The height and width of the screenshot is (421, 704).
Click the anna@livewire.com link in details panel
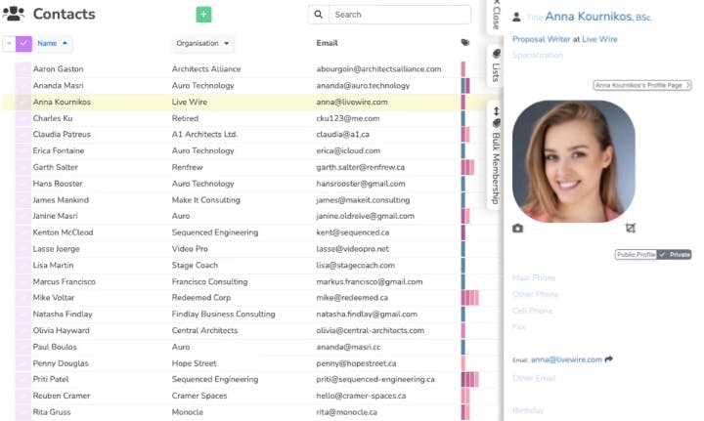(566, 359)
